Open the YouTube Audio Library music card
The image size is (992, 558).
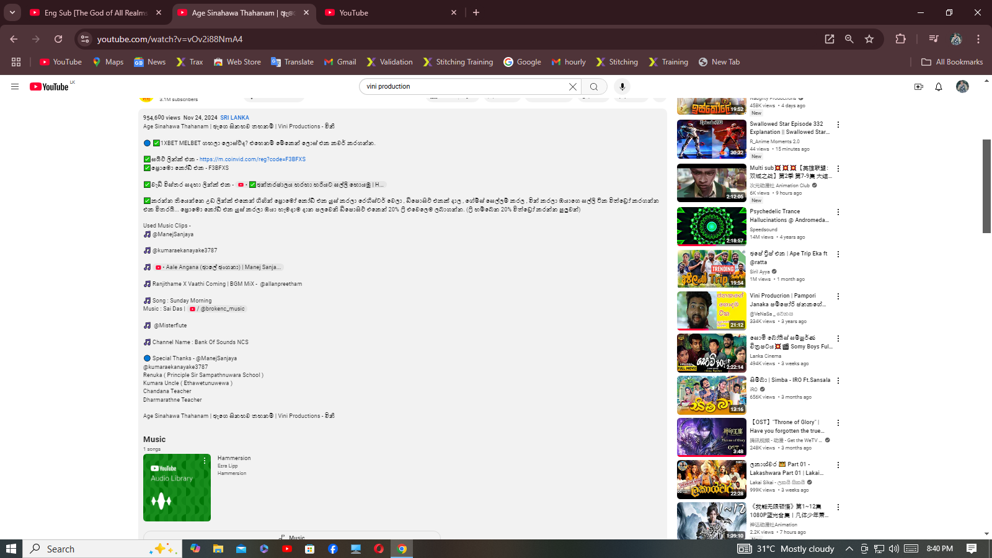pos(177,488)
